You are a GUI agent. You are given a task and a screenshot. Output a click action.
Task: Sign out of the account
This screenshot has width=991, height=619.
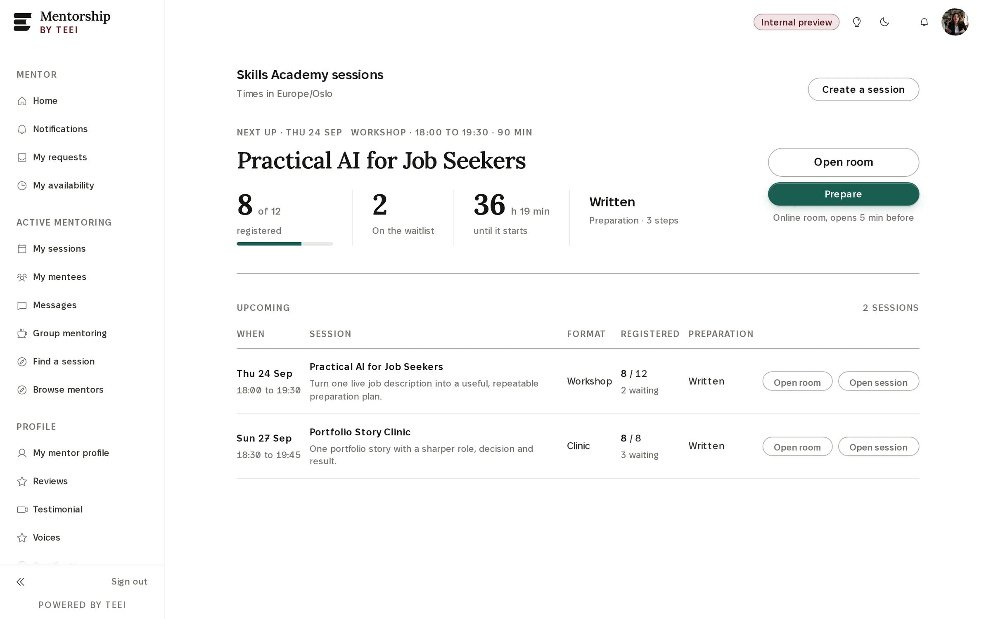[129, 582]
